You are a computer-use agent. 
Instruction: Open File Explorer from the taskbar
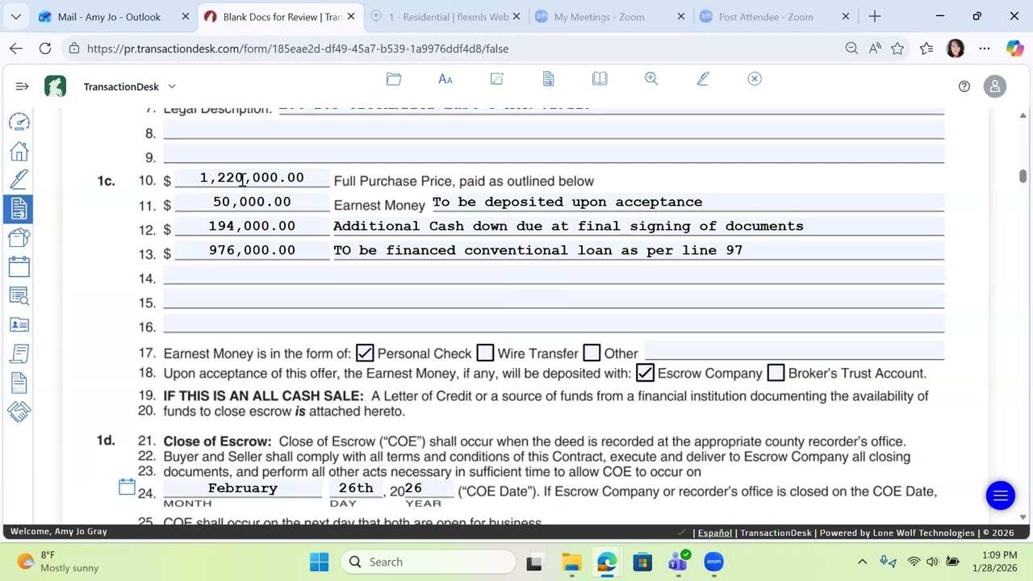click(571, 562)
